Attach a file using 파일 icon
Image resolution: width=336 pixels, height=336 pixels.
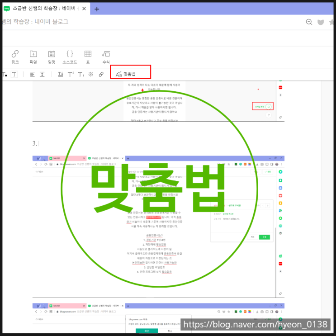point(33,57)
